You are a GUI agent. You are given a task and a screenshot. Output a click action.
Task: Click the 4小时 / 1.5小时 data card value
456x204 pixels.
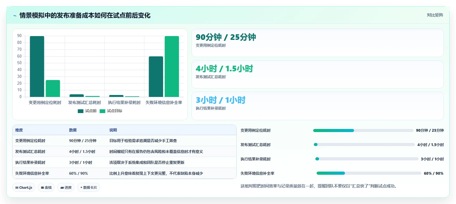224,69
